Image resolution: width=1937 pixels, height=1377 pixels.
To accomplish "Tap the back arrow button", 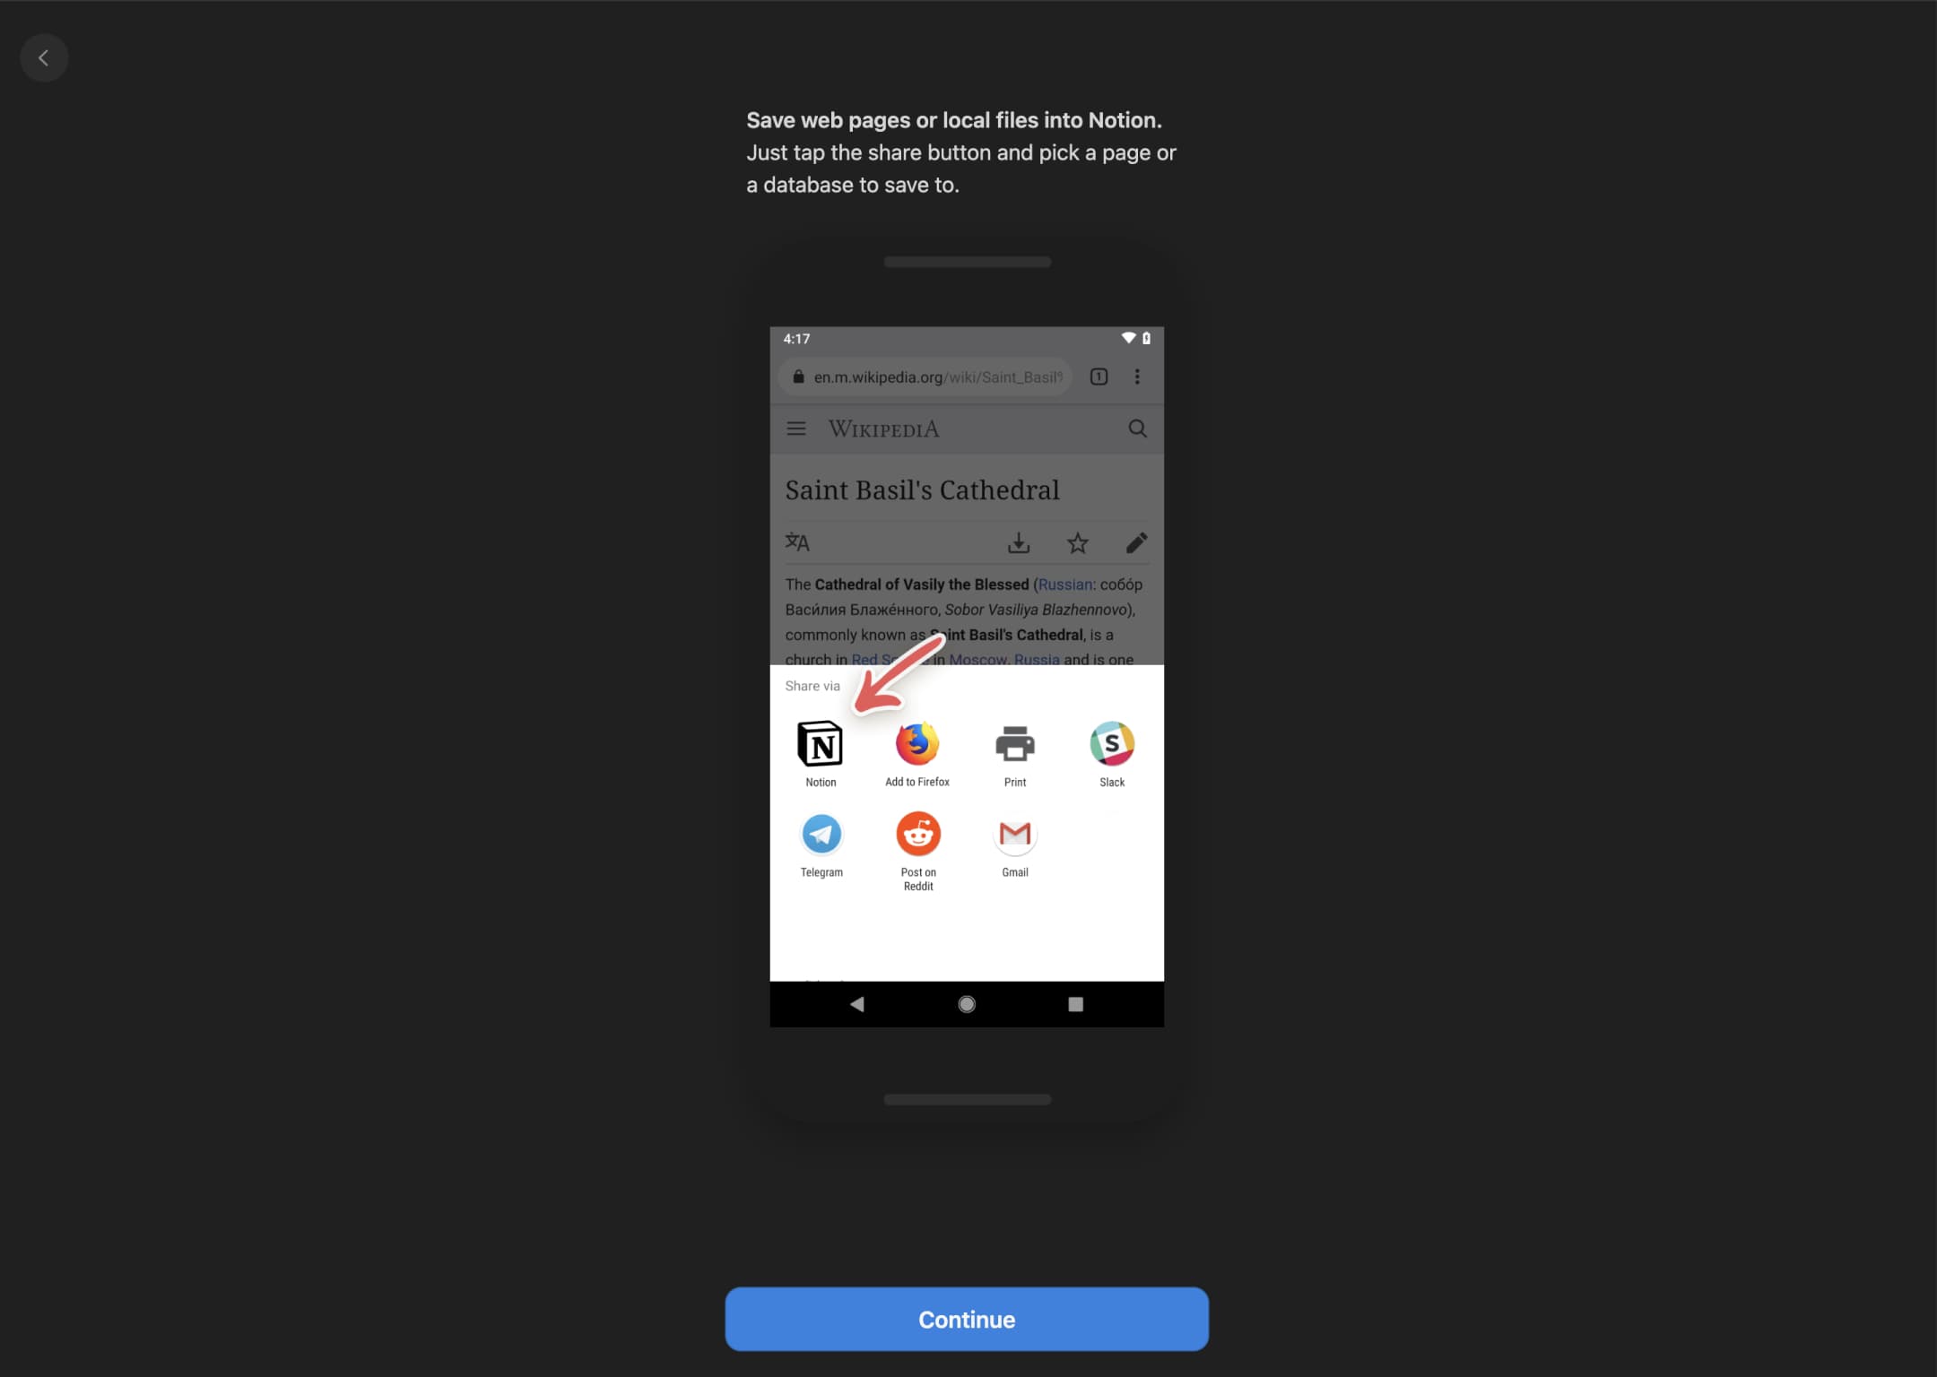I will pos(43,56).
